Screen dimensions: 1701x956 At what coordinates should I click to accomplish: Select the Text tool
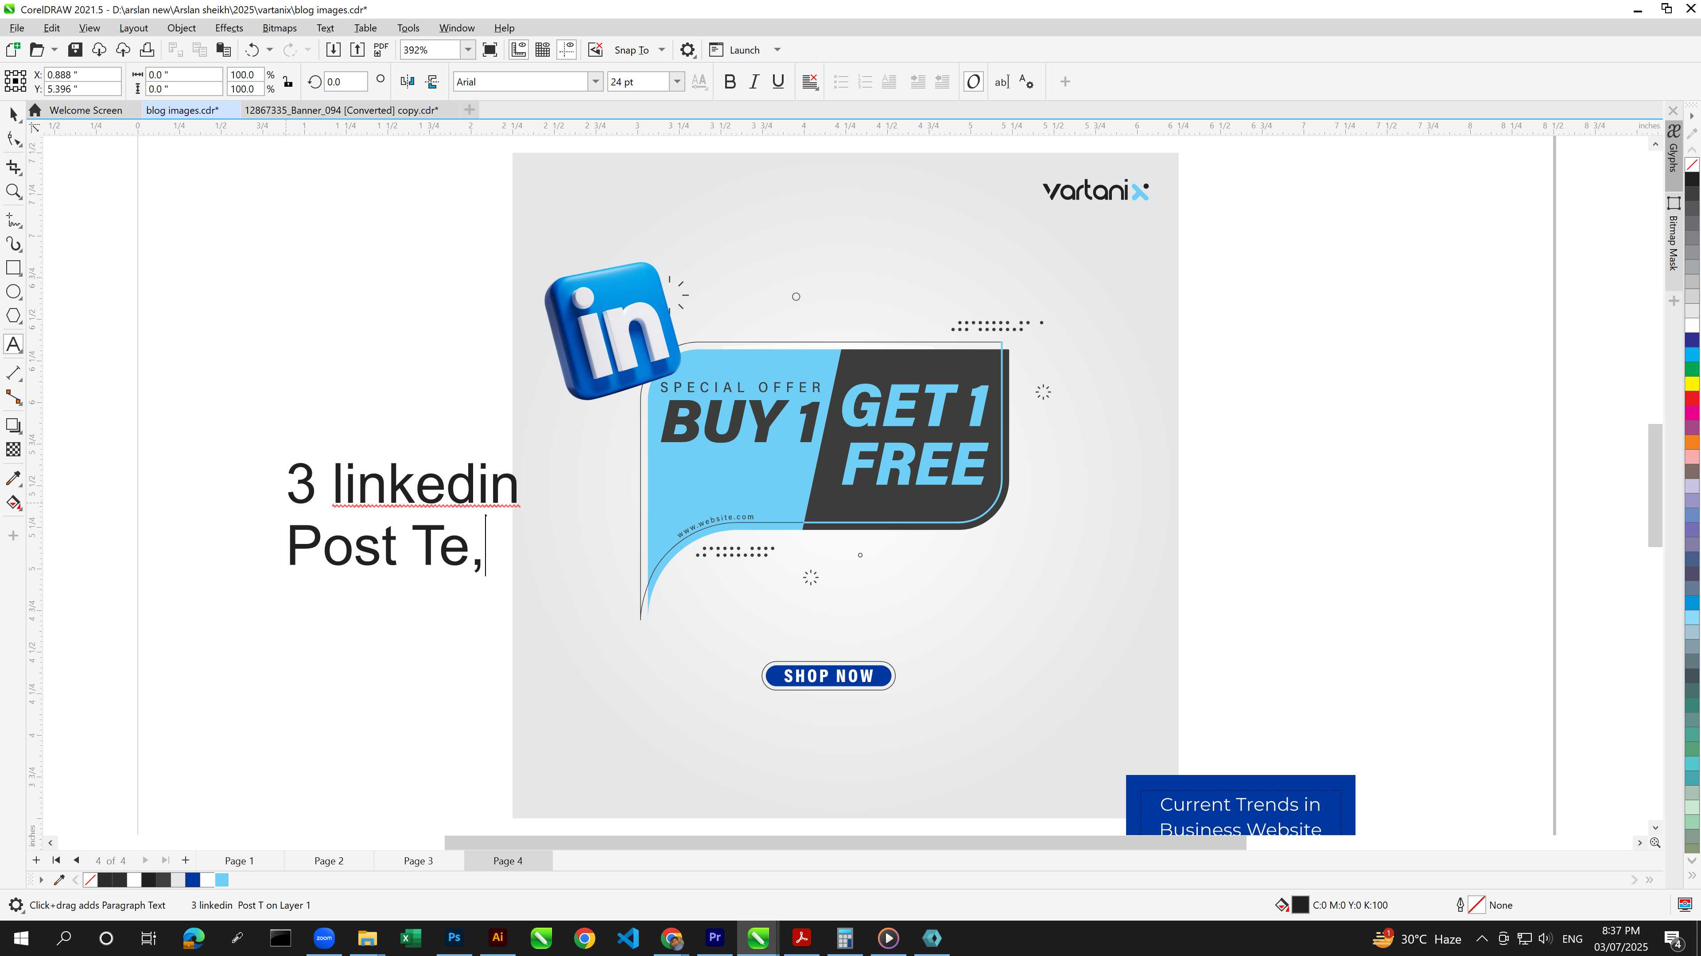pyautogui.click(x=14, y=344)
